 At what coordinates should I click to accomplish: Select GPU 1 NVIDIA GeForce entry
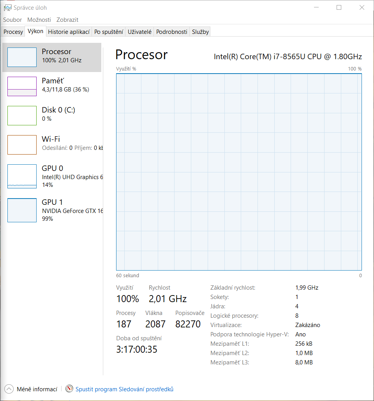click(58, 210)
